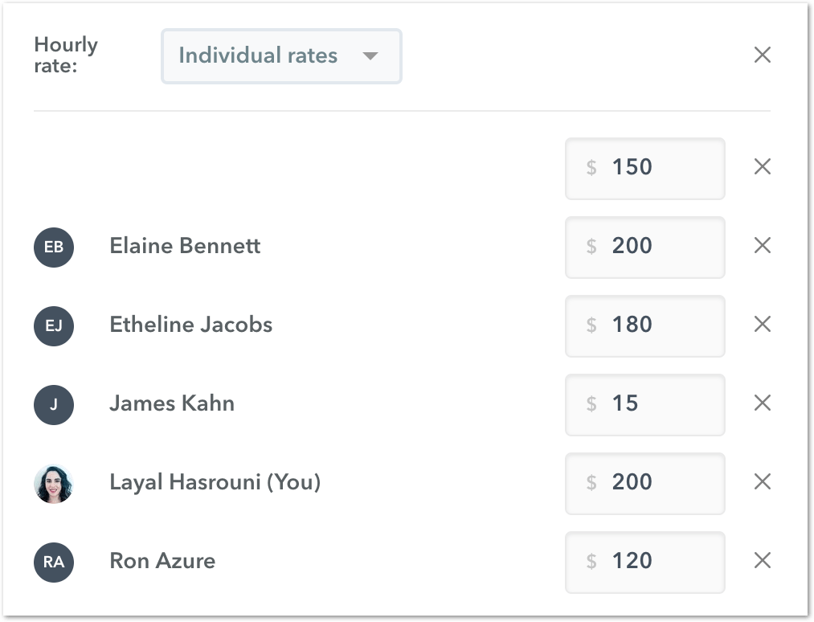Select the Ron Azure name label
Viewport: 814px width, 622px height.
[x=162, y=561]
